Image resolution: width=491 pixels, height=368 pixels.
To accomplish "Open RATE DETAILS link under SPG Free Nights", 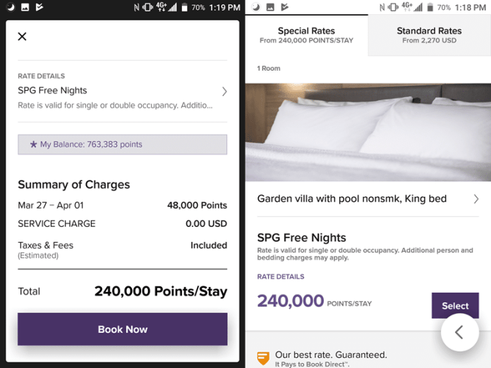I will coord(281,277).
